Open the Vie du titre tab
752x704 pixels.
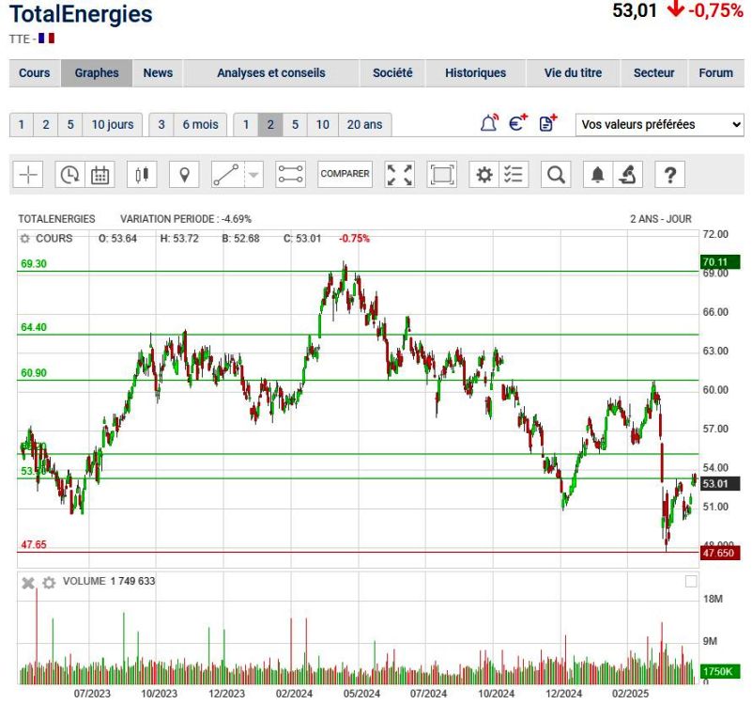[x=573, y=73]
